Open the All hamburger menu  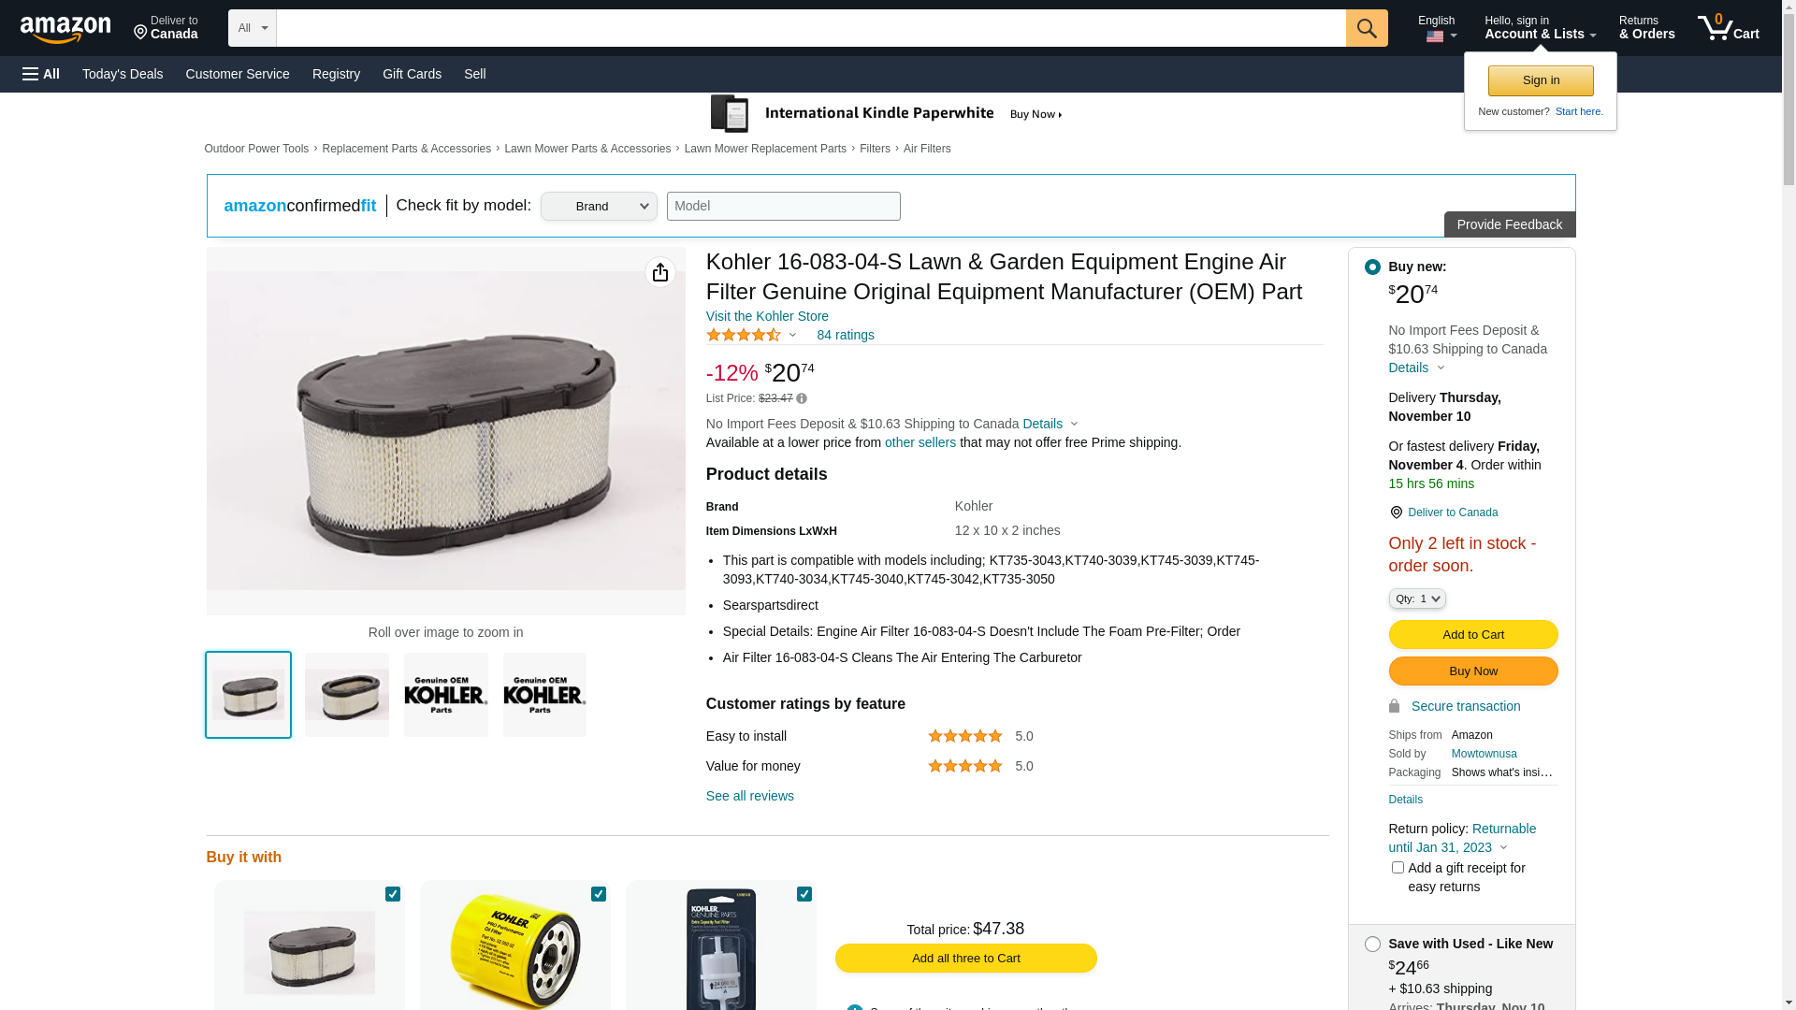click(x=41, y=74)
